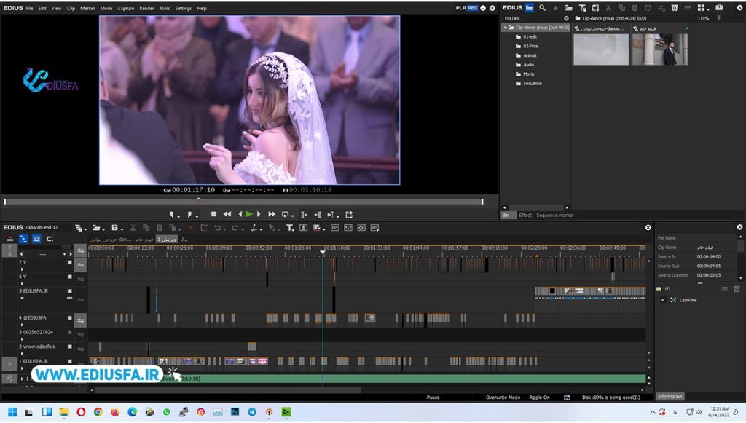Click the Open project folder icon in timeline toolbar

96,228
